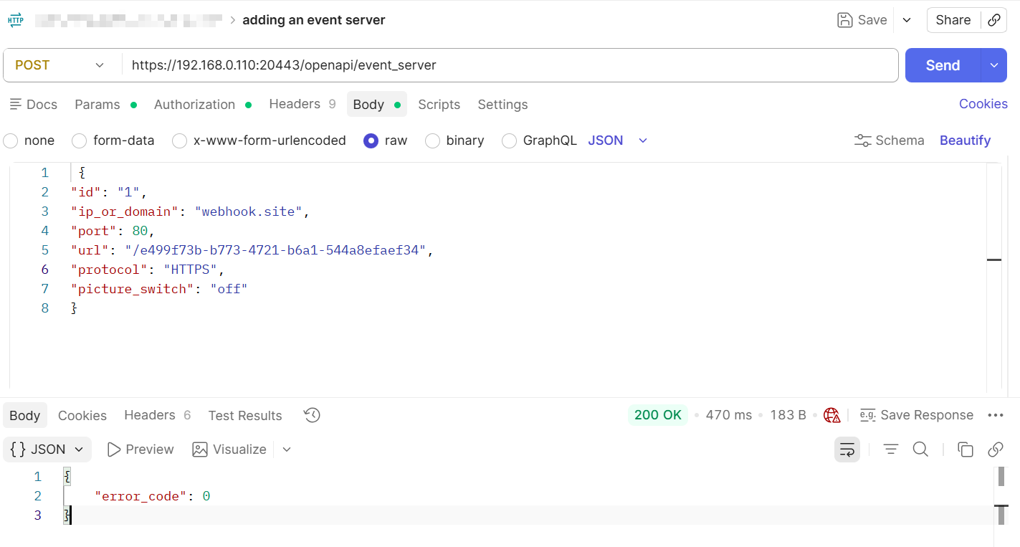Viewport: 1020px width, 547px height.
Task: Click the "error_code" key in response
Action: [141, 496]
